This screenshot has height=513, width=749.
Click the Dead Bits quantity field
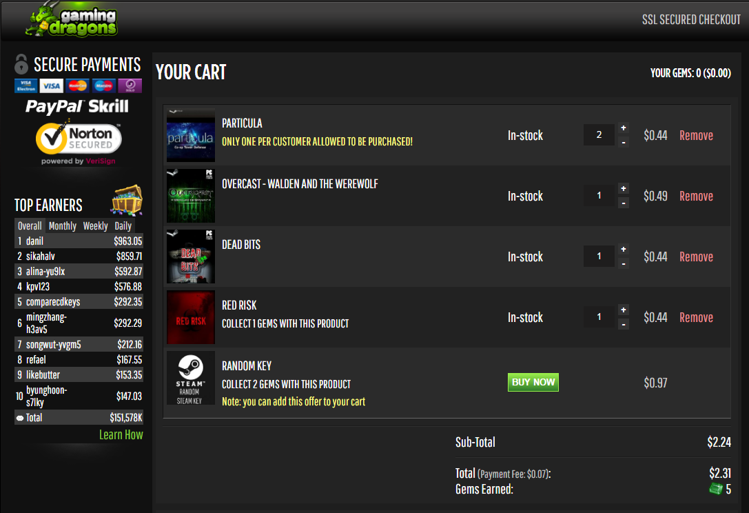point(599,256)
